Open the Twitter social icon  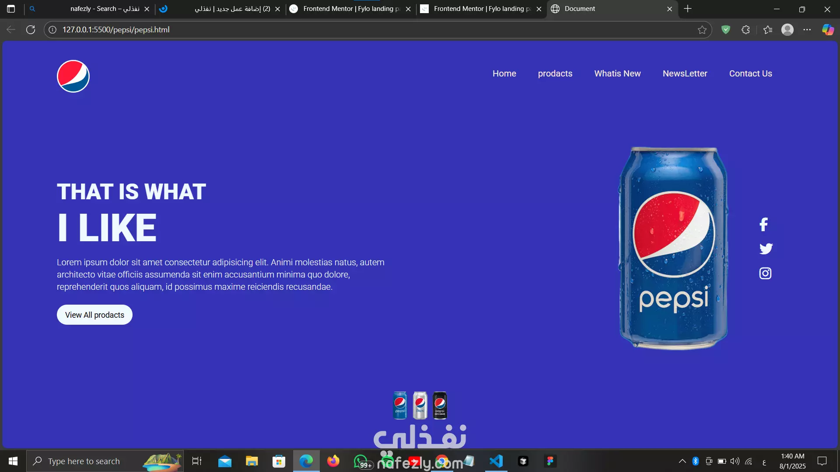(766, 249)
